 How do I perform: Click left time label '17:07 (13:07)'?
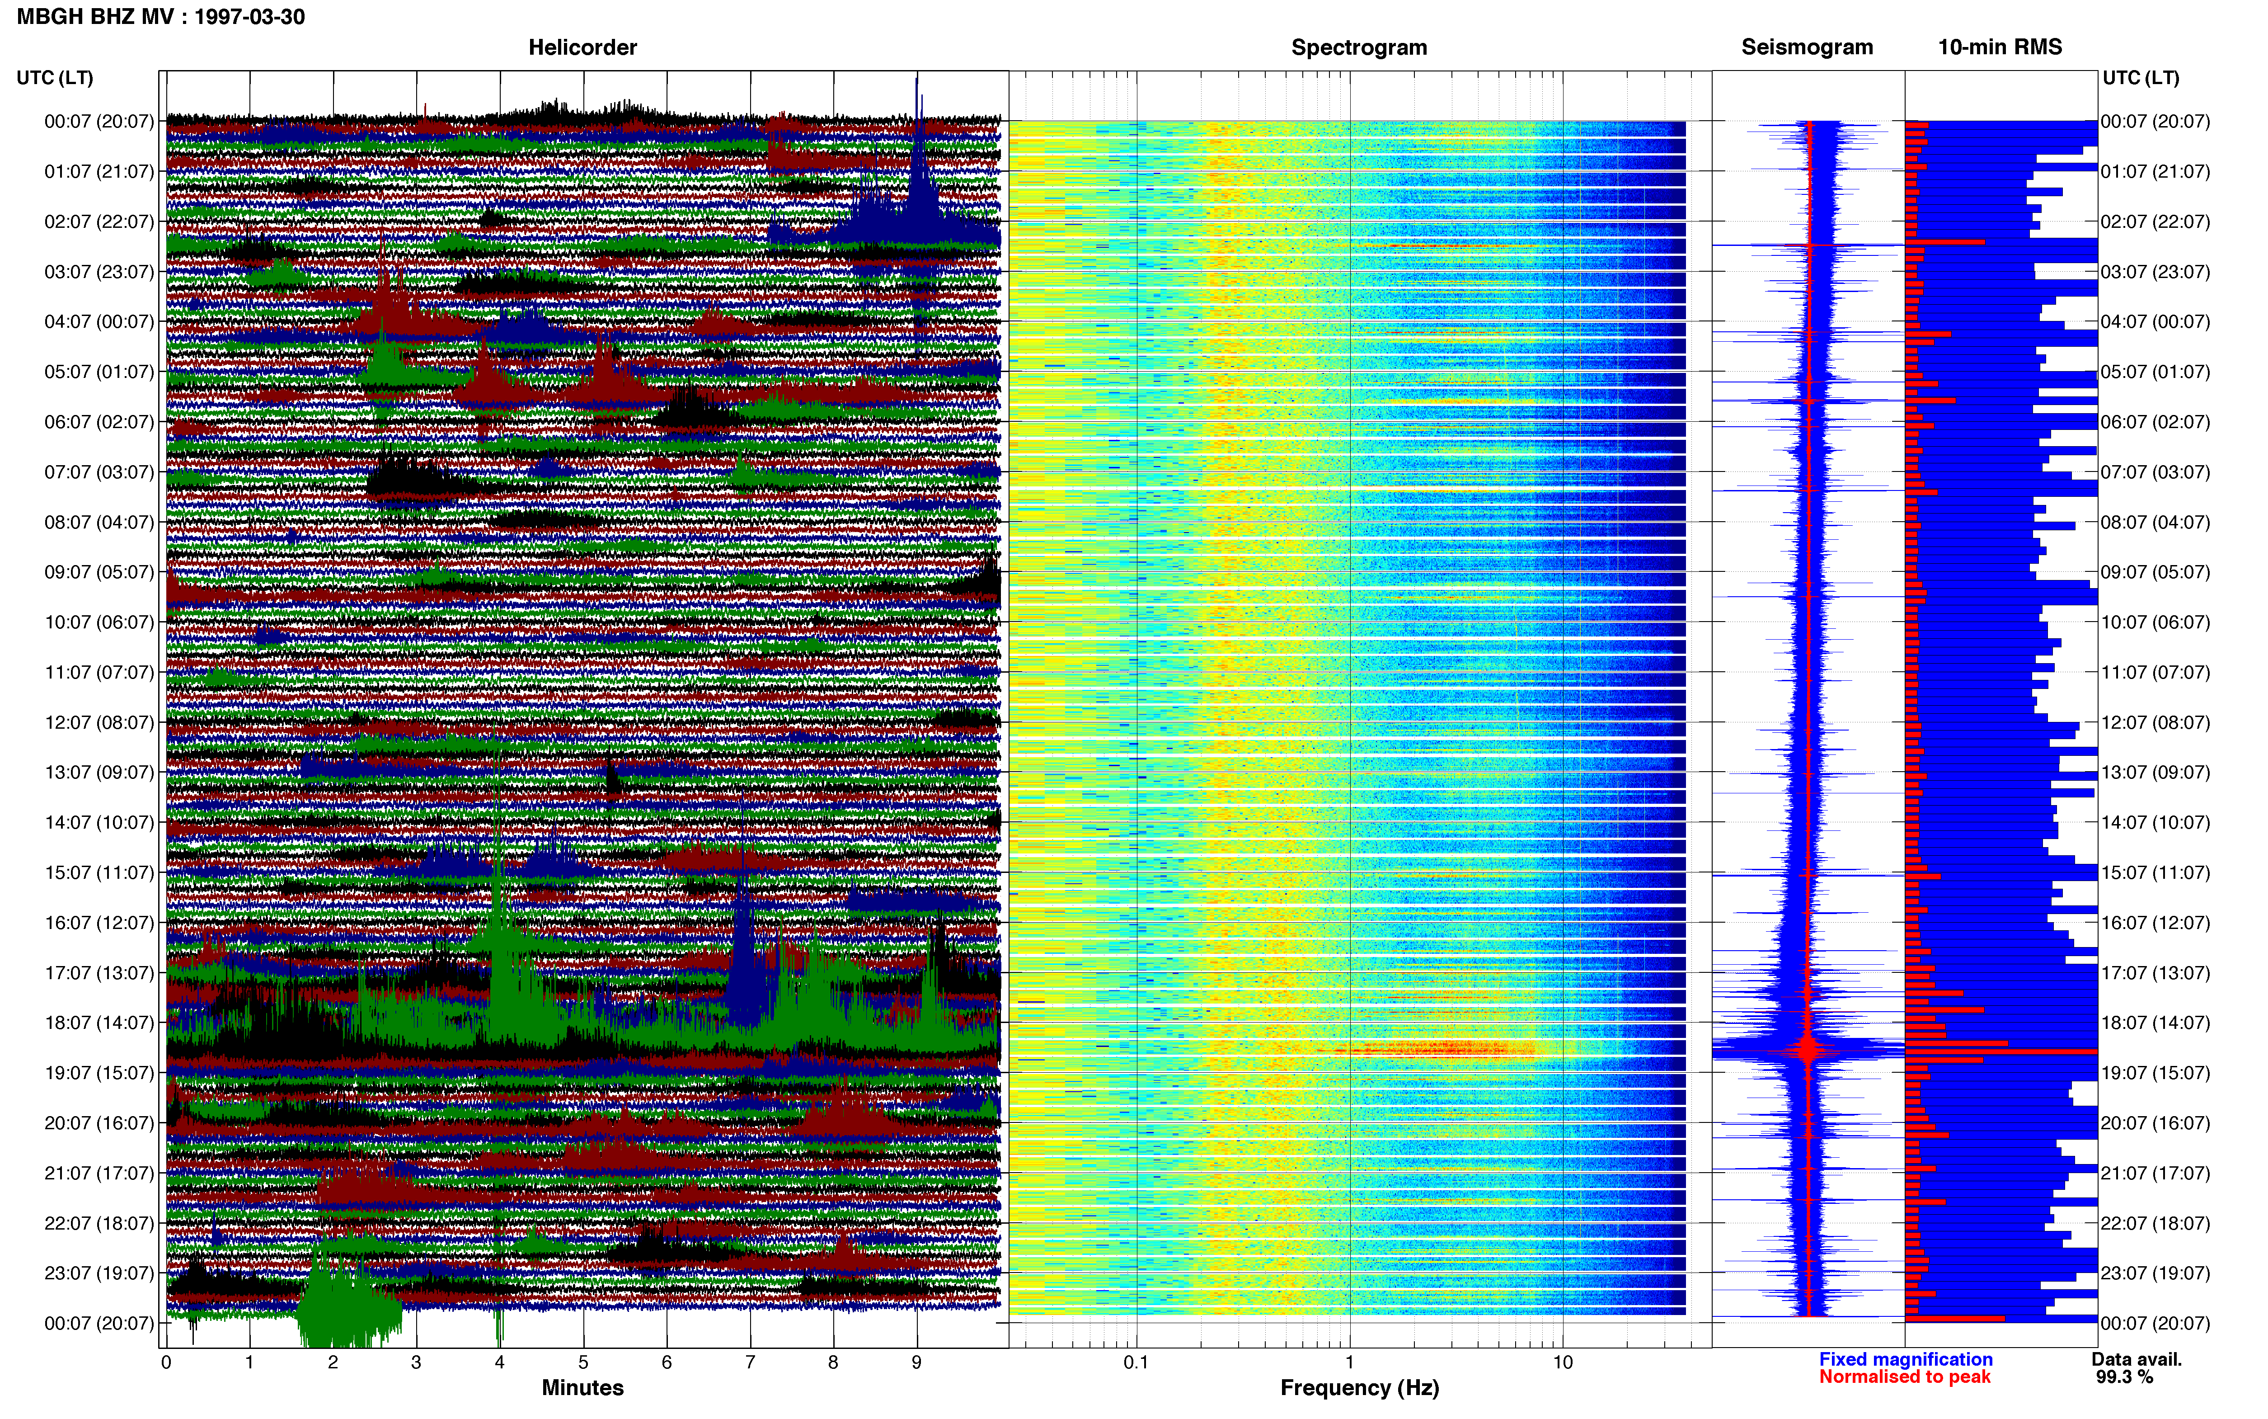tap(99, 972)
